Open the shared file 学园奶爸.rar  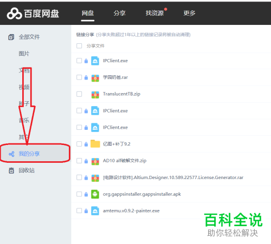click(115, 77)
